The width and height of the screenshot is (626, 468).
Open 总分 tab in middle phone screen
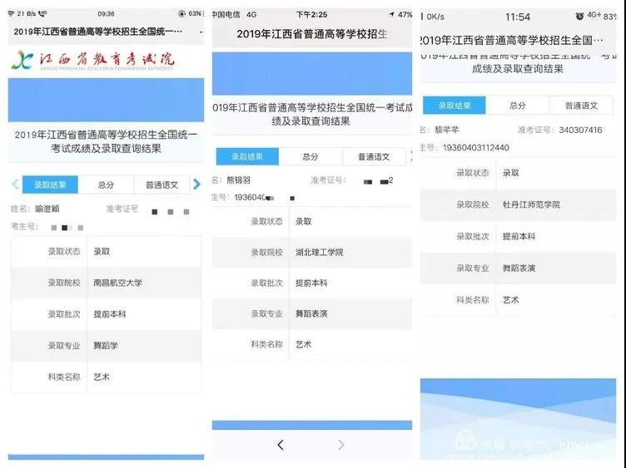tap(311, 156)
